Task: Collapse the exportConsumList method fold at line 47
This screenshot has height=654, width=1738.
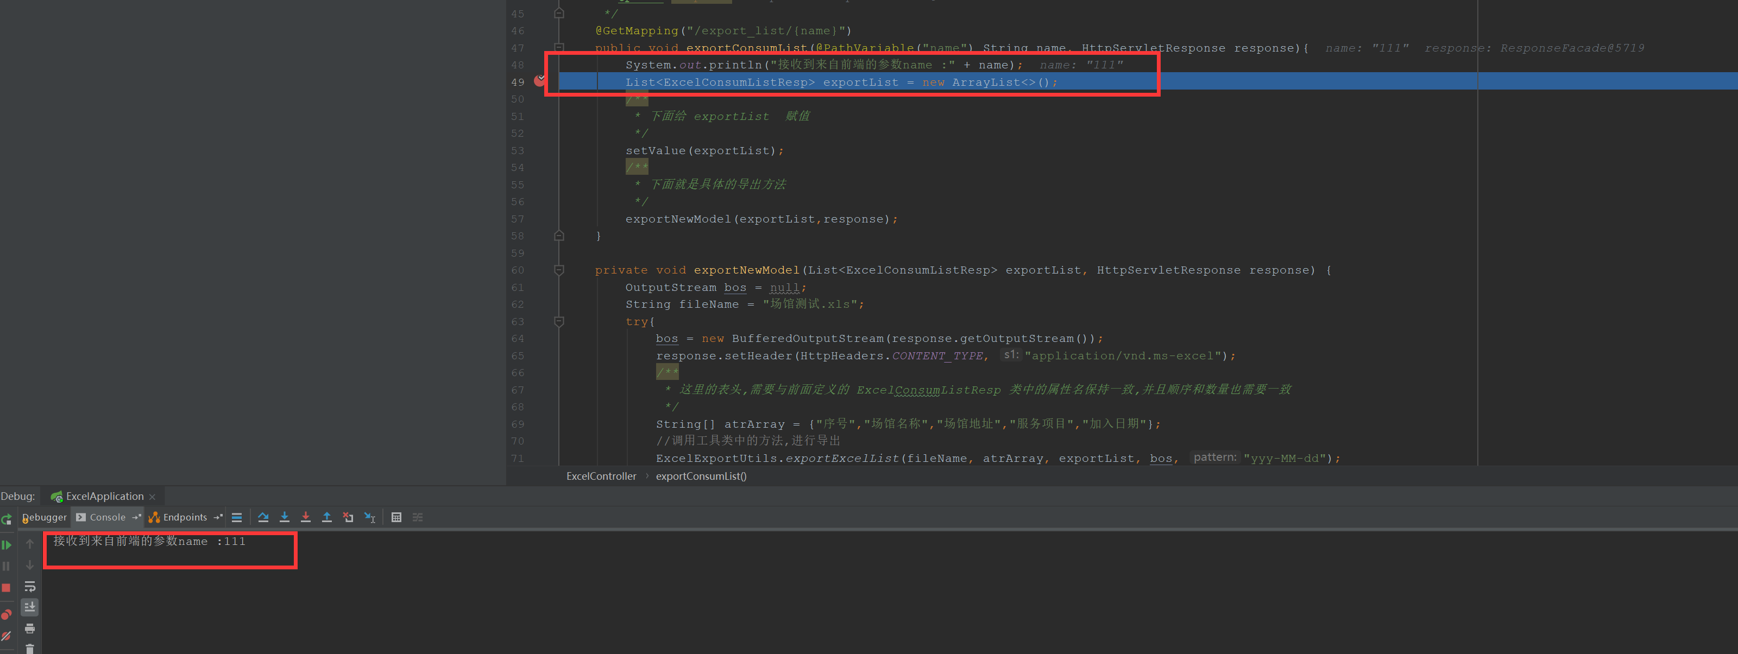Action: [559, 48]
